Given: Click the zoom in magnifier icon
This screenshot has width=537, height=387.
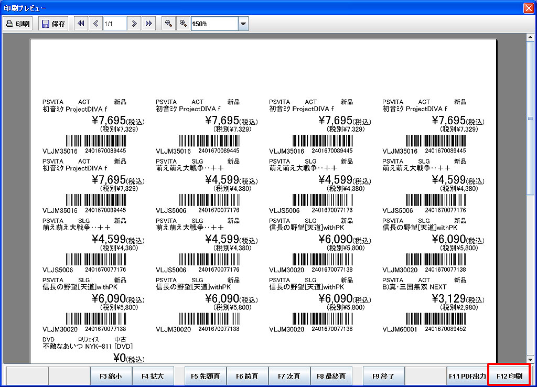Looking at the screenshot, I should 183,24.
